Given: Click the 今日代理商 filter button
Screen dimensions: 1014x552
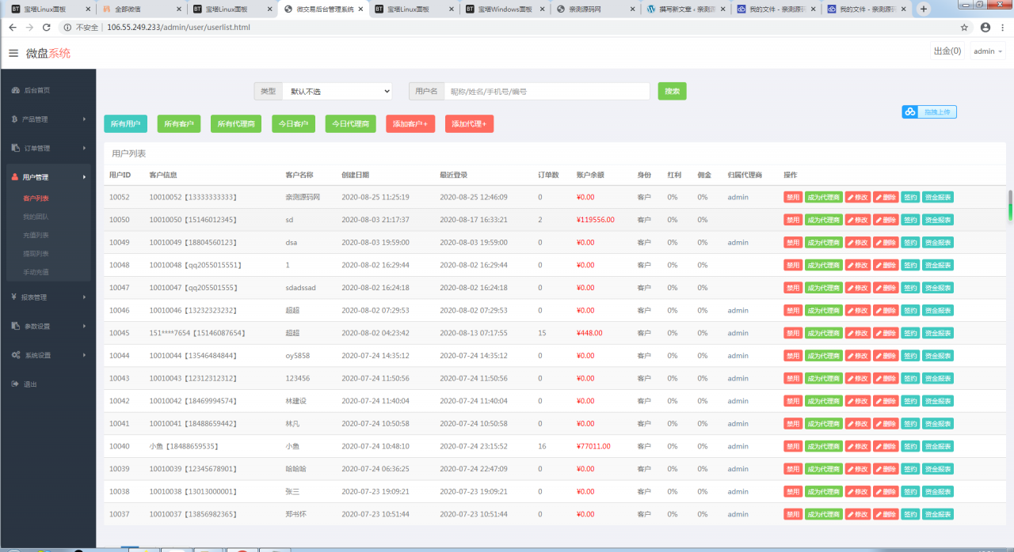Looking at the screenshot, I should pos(351,124).
